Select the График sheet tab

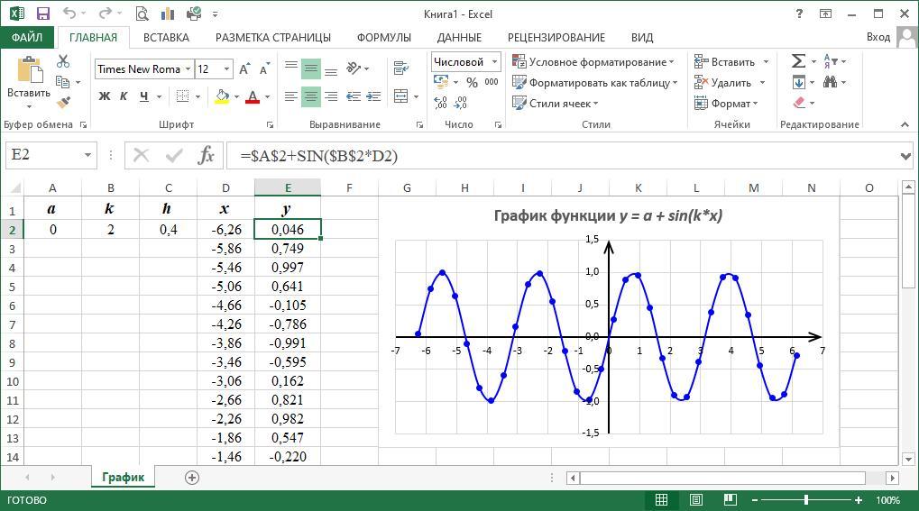[123, 477]
